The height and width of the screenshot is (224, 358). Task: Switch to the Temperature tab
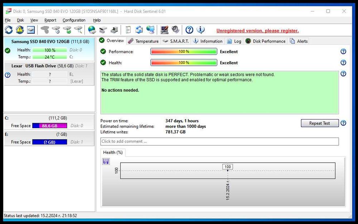(144, 41)
